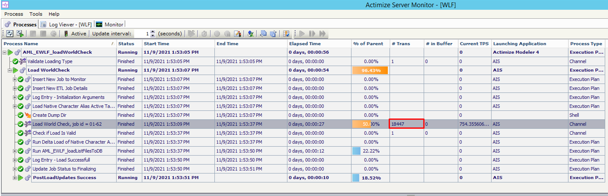Viewport: 608px width, 196px height.
Task: Expand Log Entry - Load Successfull node
Action: tap(15, 160)
